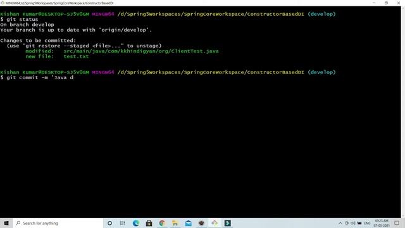
Task: Open Task View from the taskbar
Action: click(x=122, y=223)
